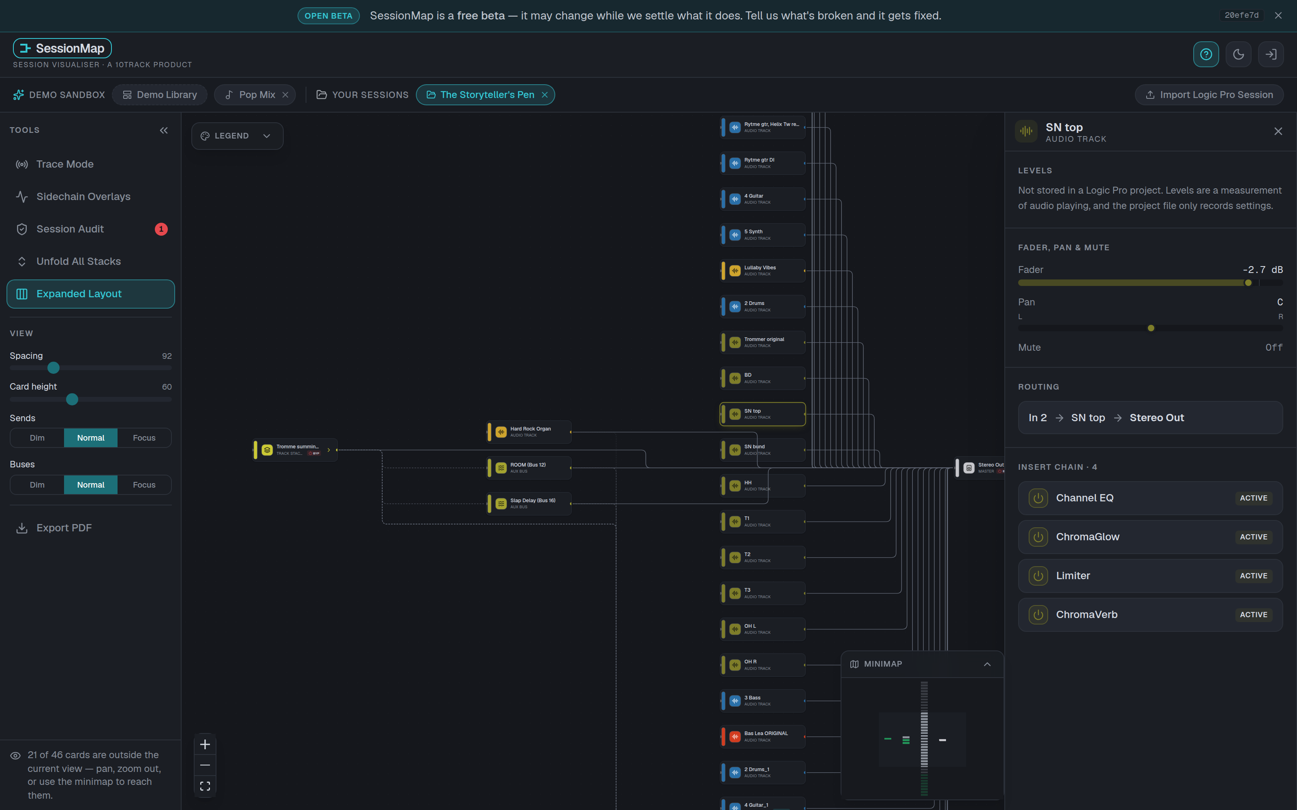Set Sends to Normal
Image resolution: width=1297 pixels, height=810 pixels.
[x=90, y=438]
